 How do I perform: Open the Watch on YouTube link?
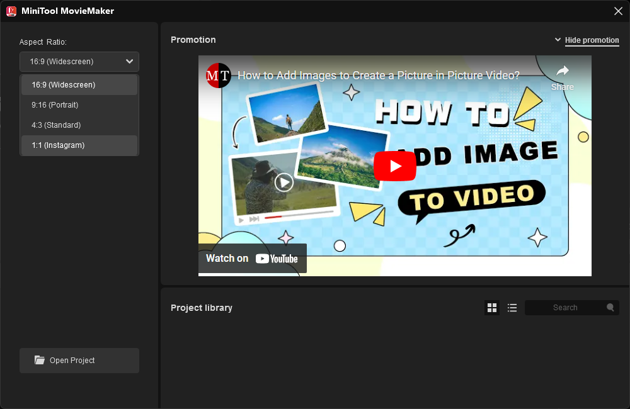coord(253,259)
